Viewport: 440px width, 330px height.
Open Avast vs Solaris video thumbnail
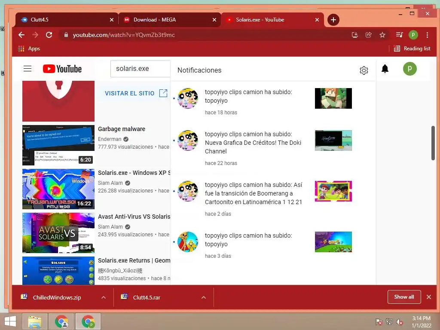[58, 232]
